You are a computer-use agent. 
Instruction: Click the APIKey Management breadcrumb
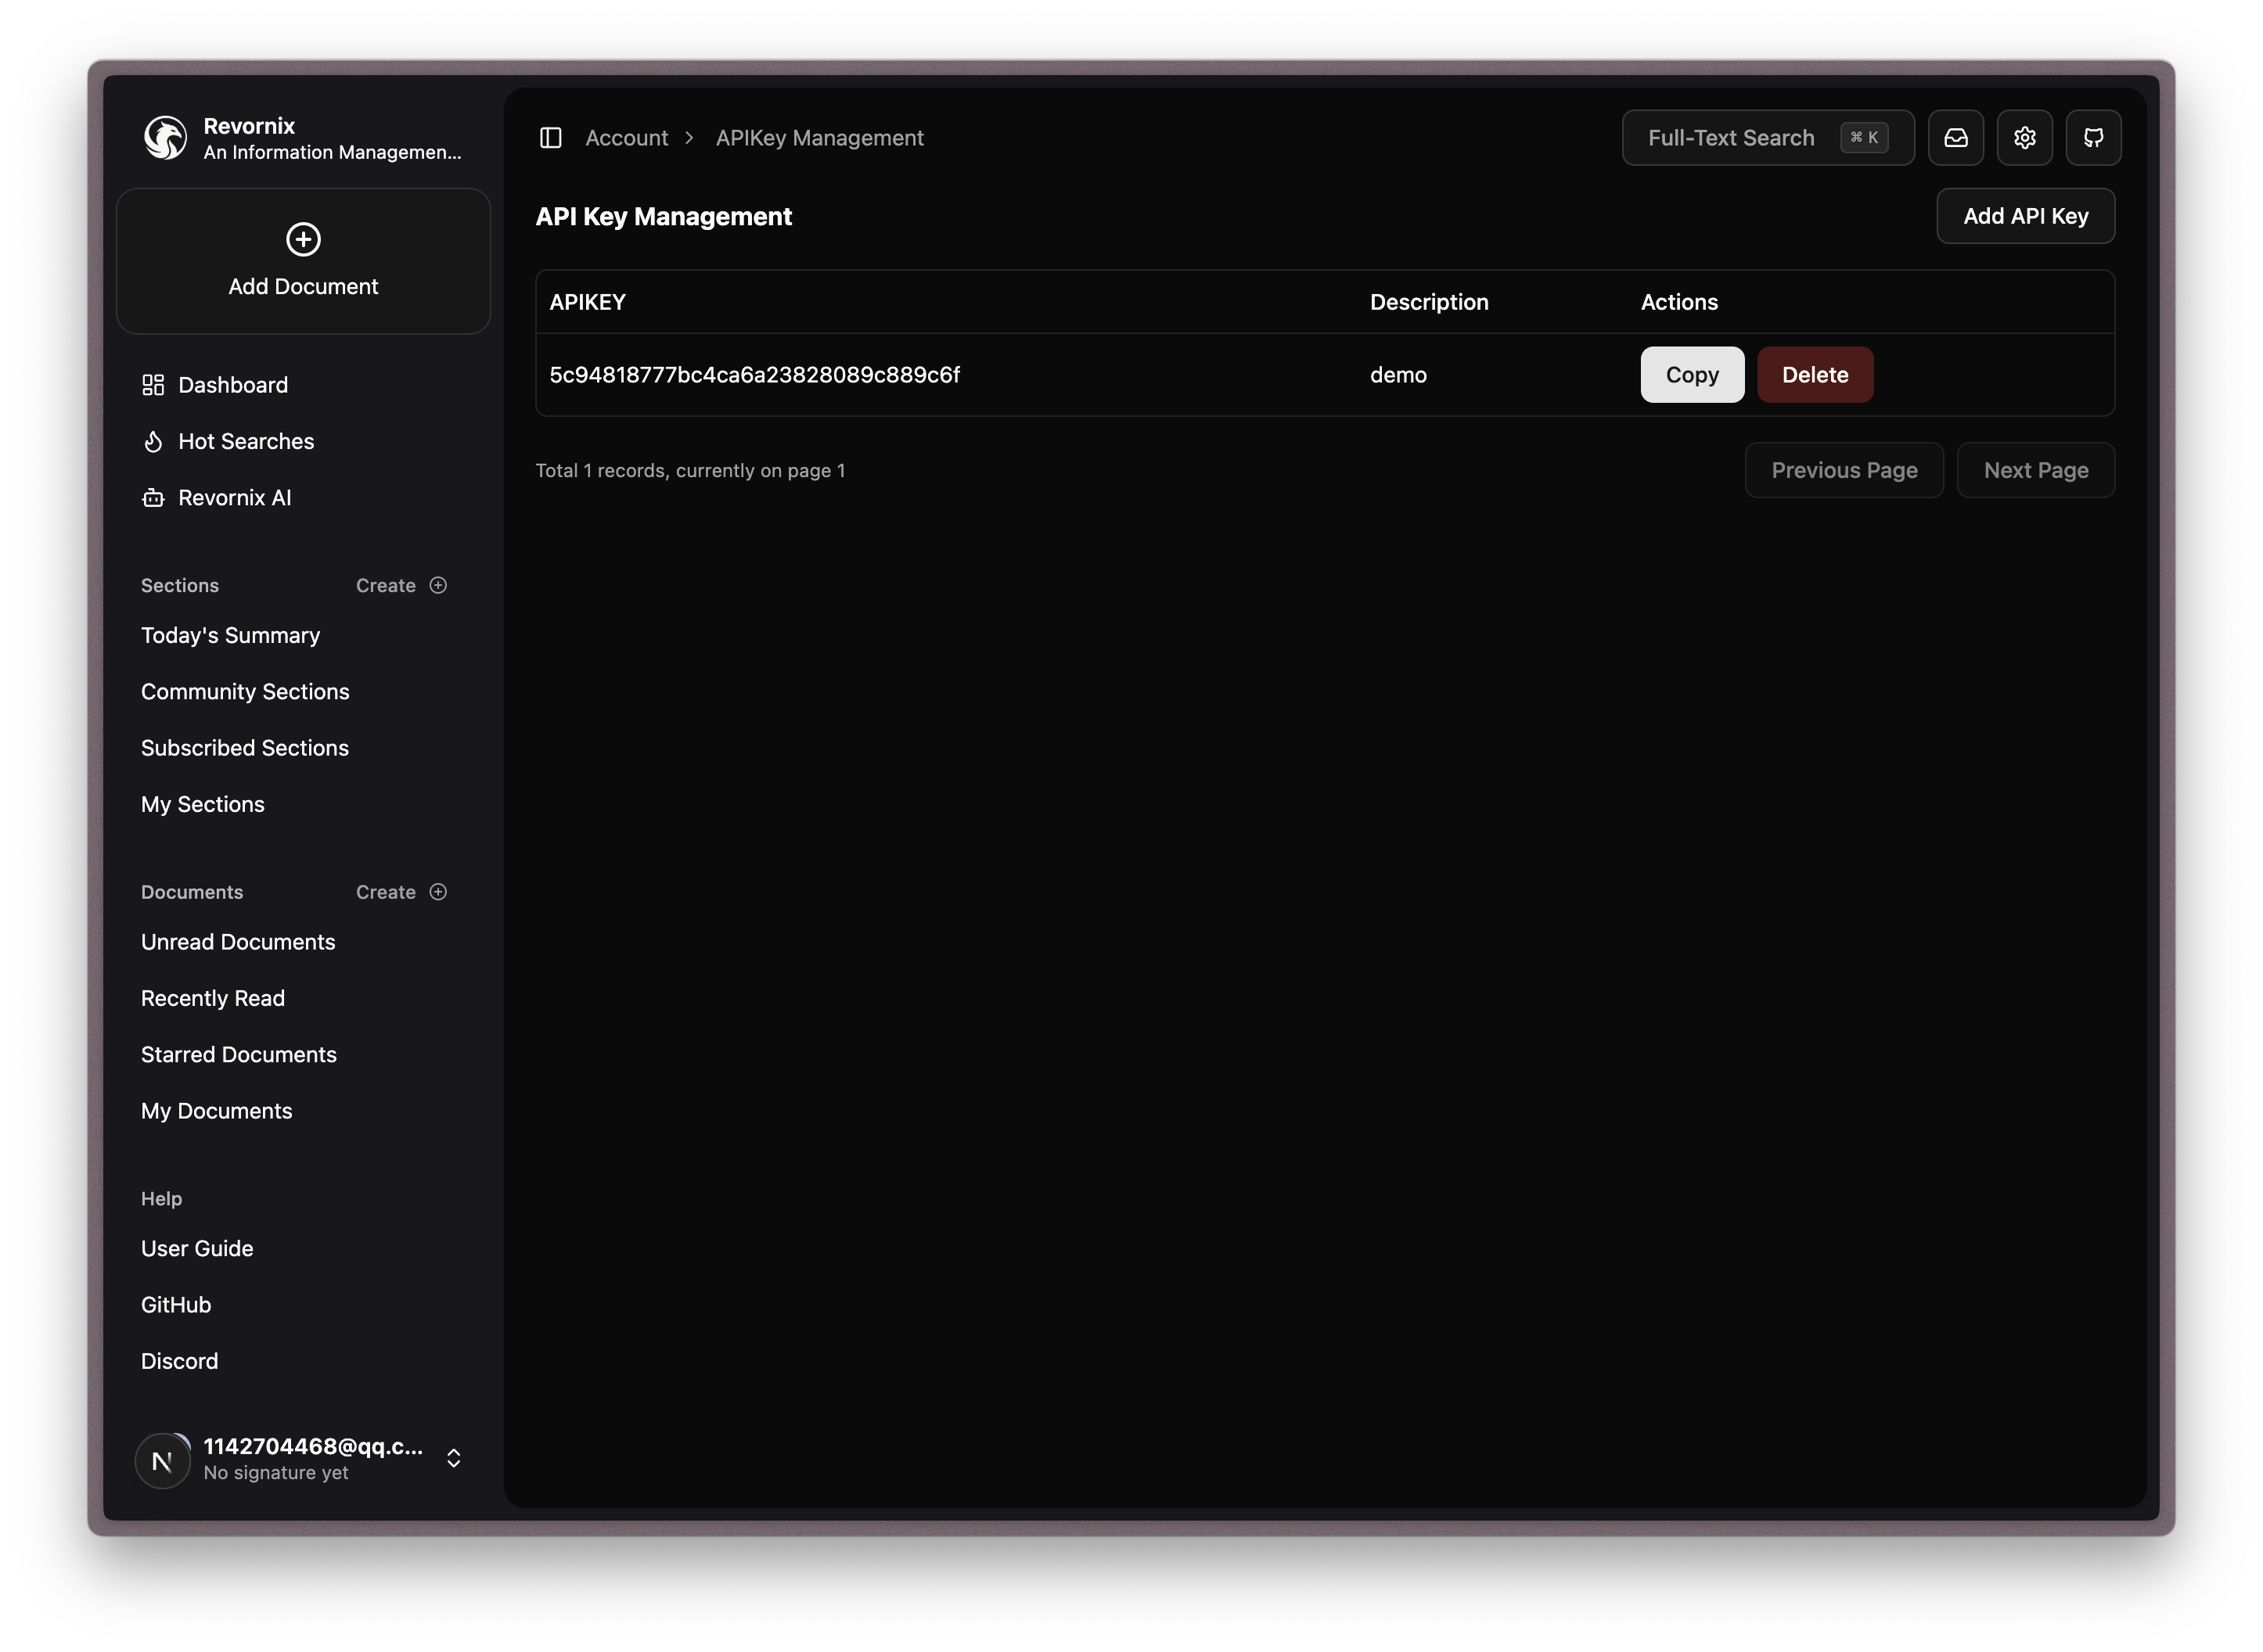[x=819, y=138]
